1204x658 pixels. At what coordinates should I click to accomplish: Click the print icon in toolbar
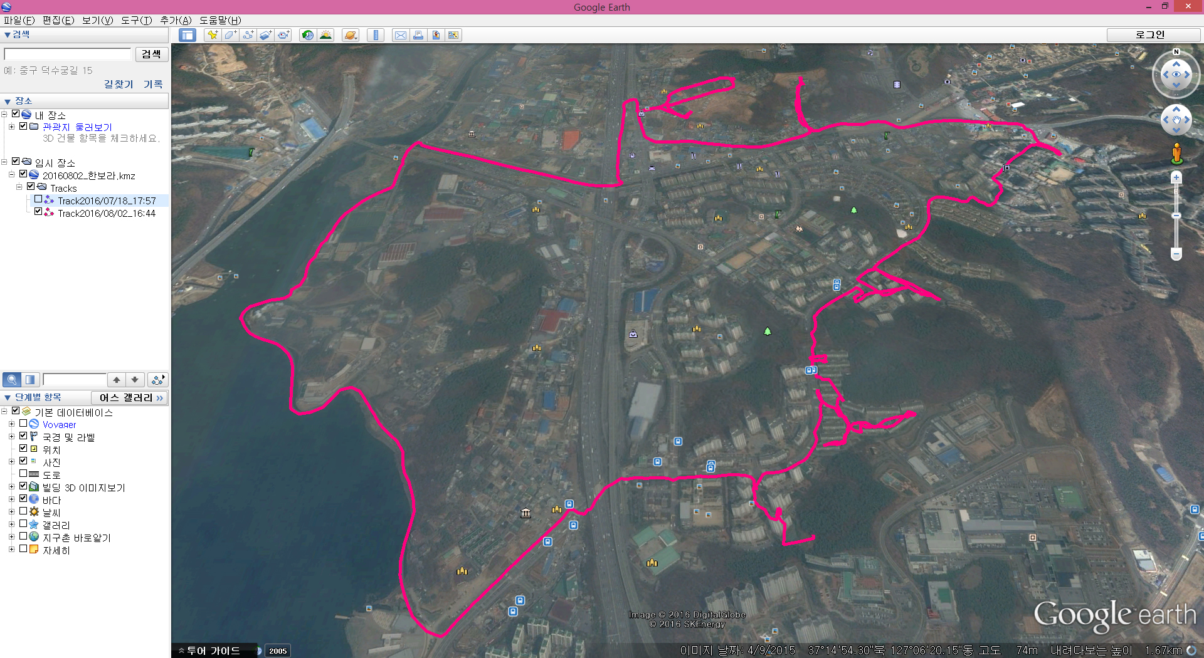point(418,35)
